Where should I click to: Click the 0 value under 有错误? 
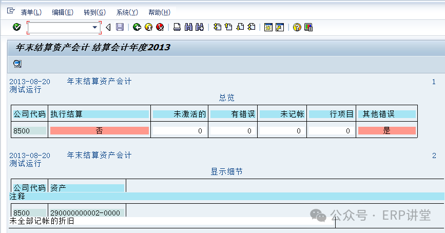[233, 130]
